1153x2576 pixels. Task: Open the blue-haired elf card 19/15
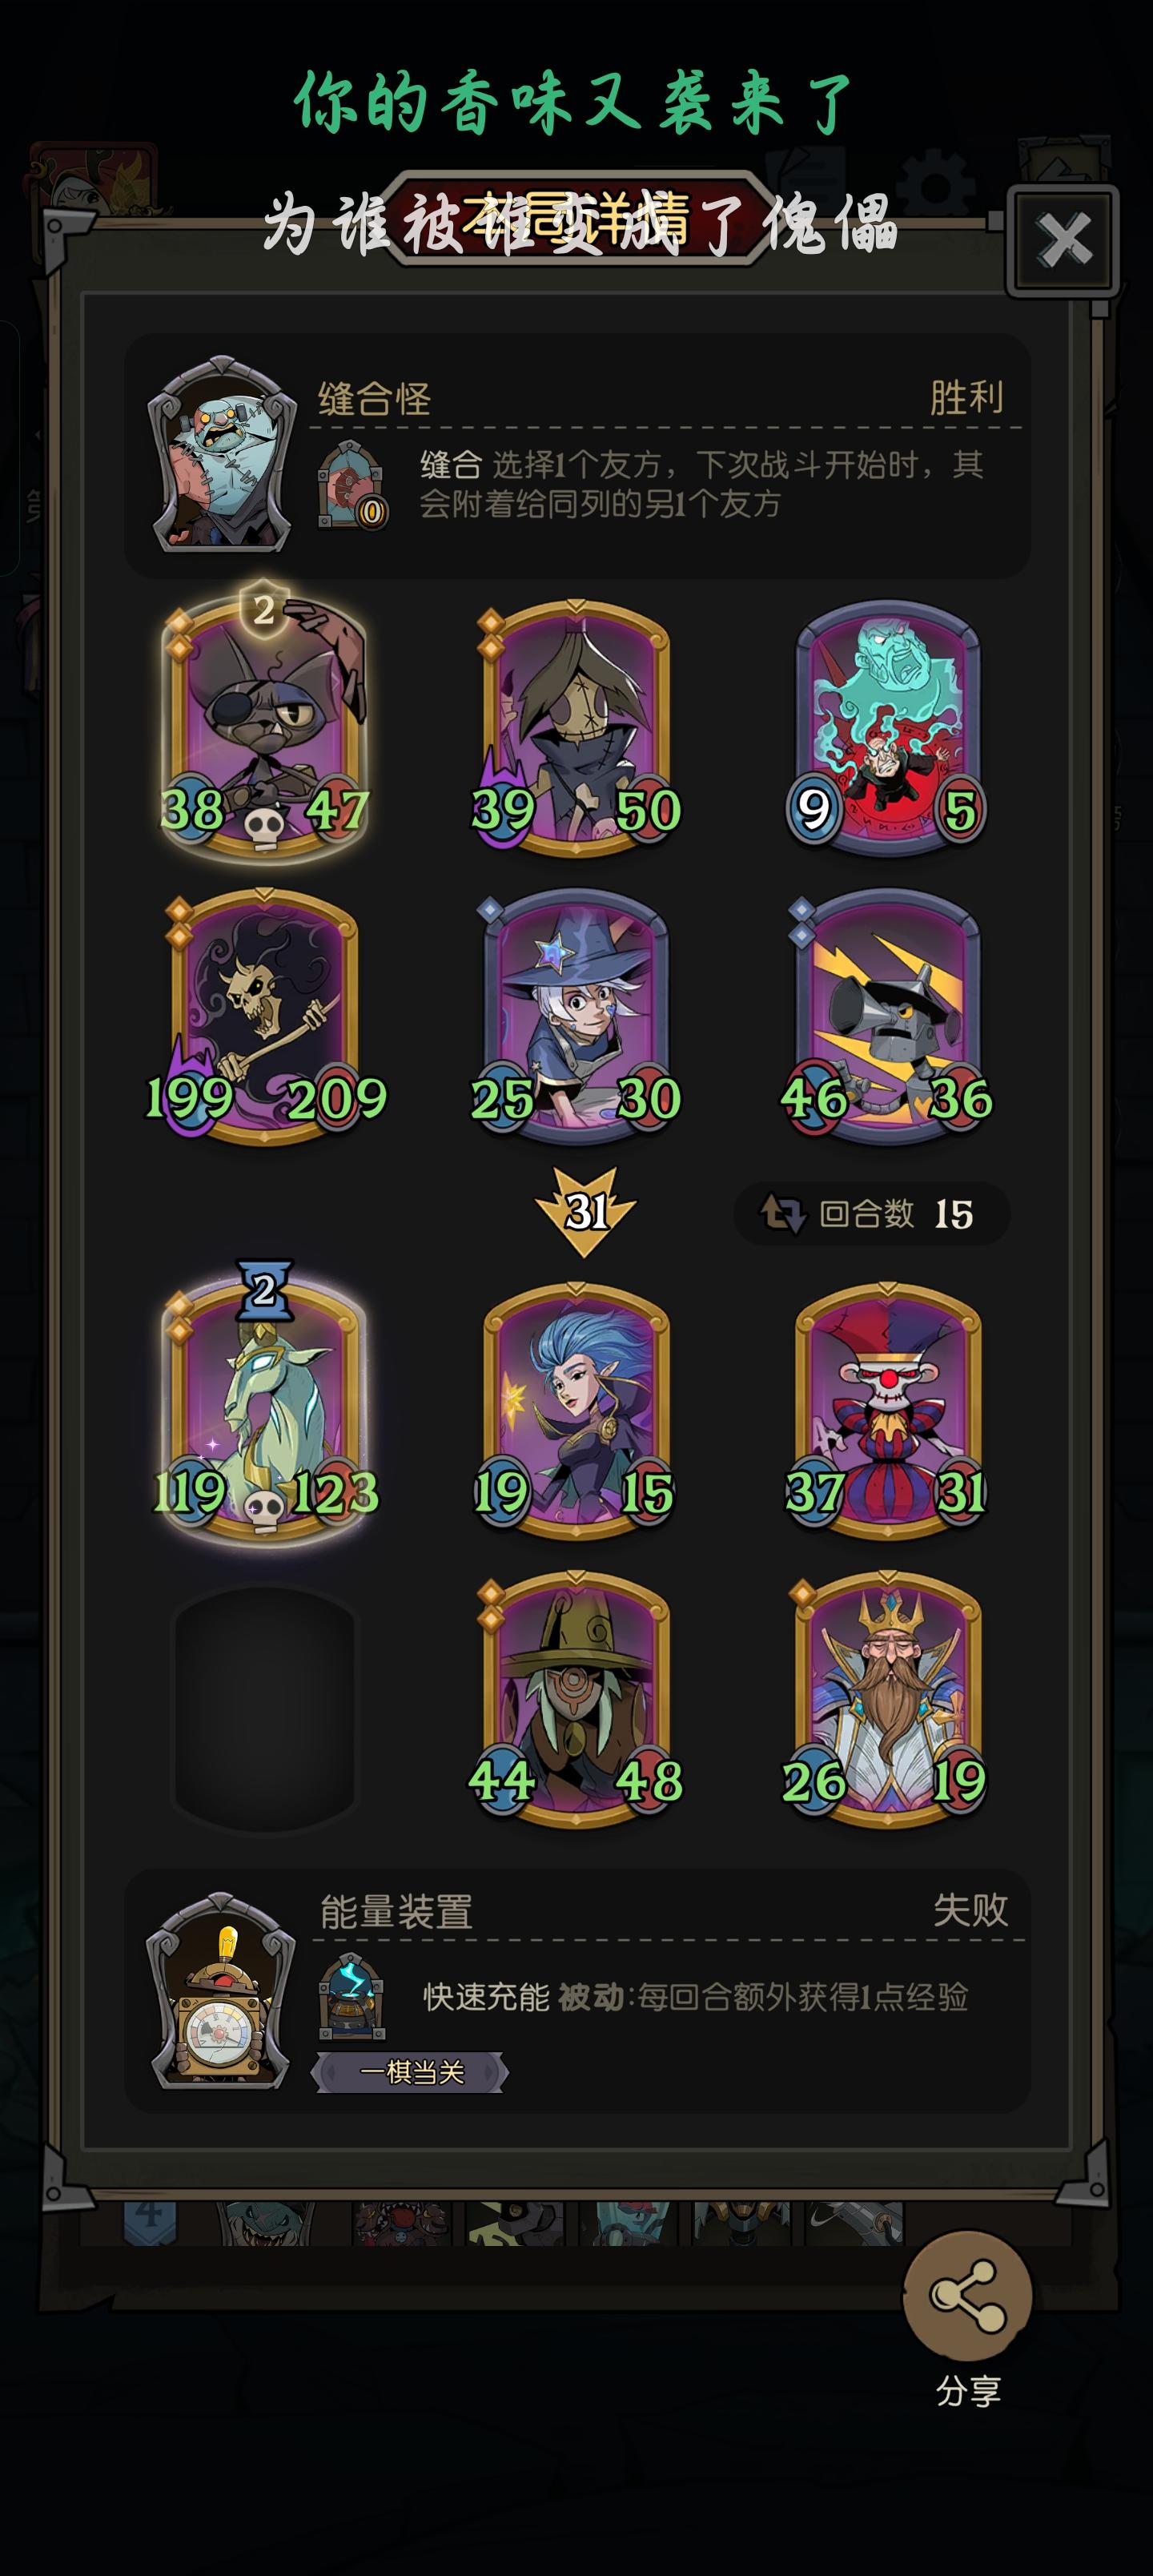(x=575, y=1408)
